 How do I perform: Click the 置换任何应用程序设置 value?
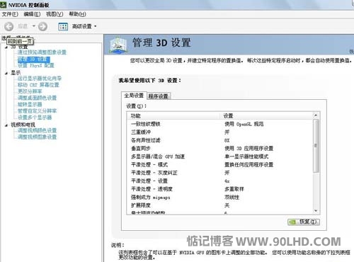point(249,165)
